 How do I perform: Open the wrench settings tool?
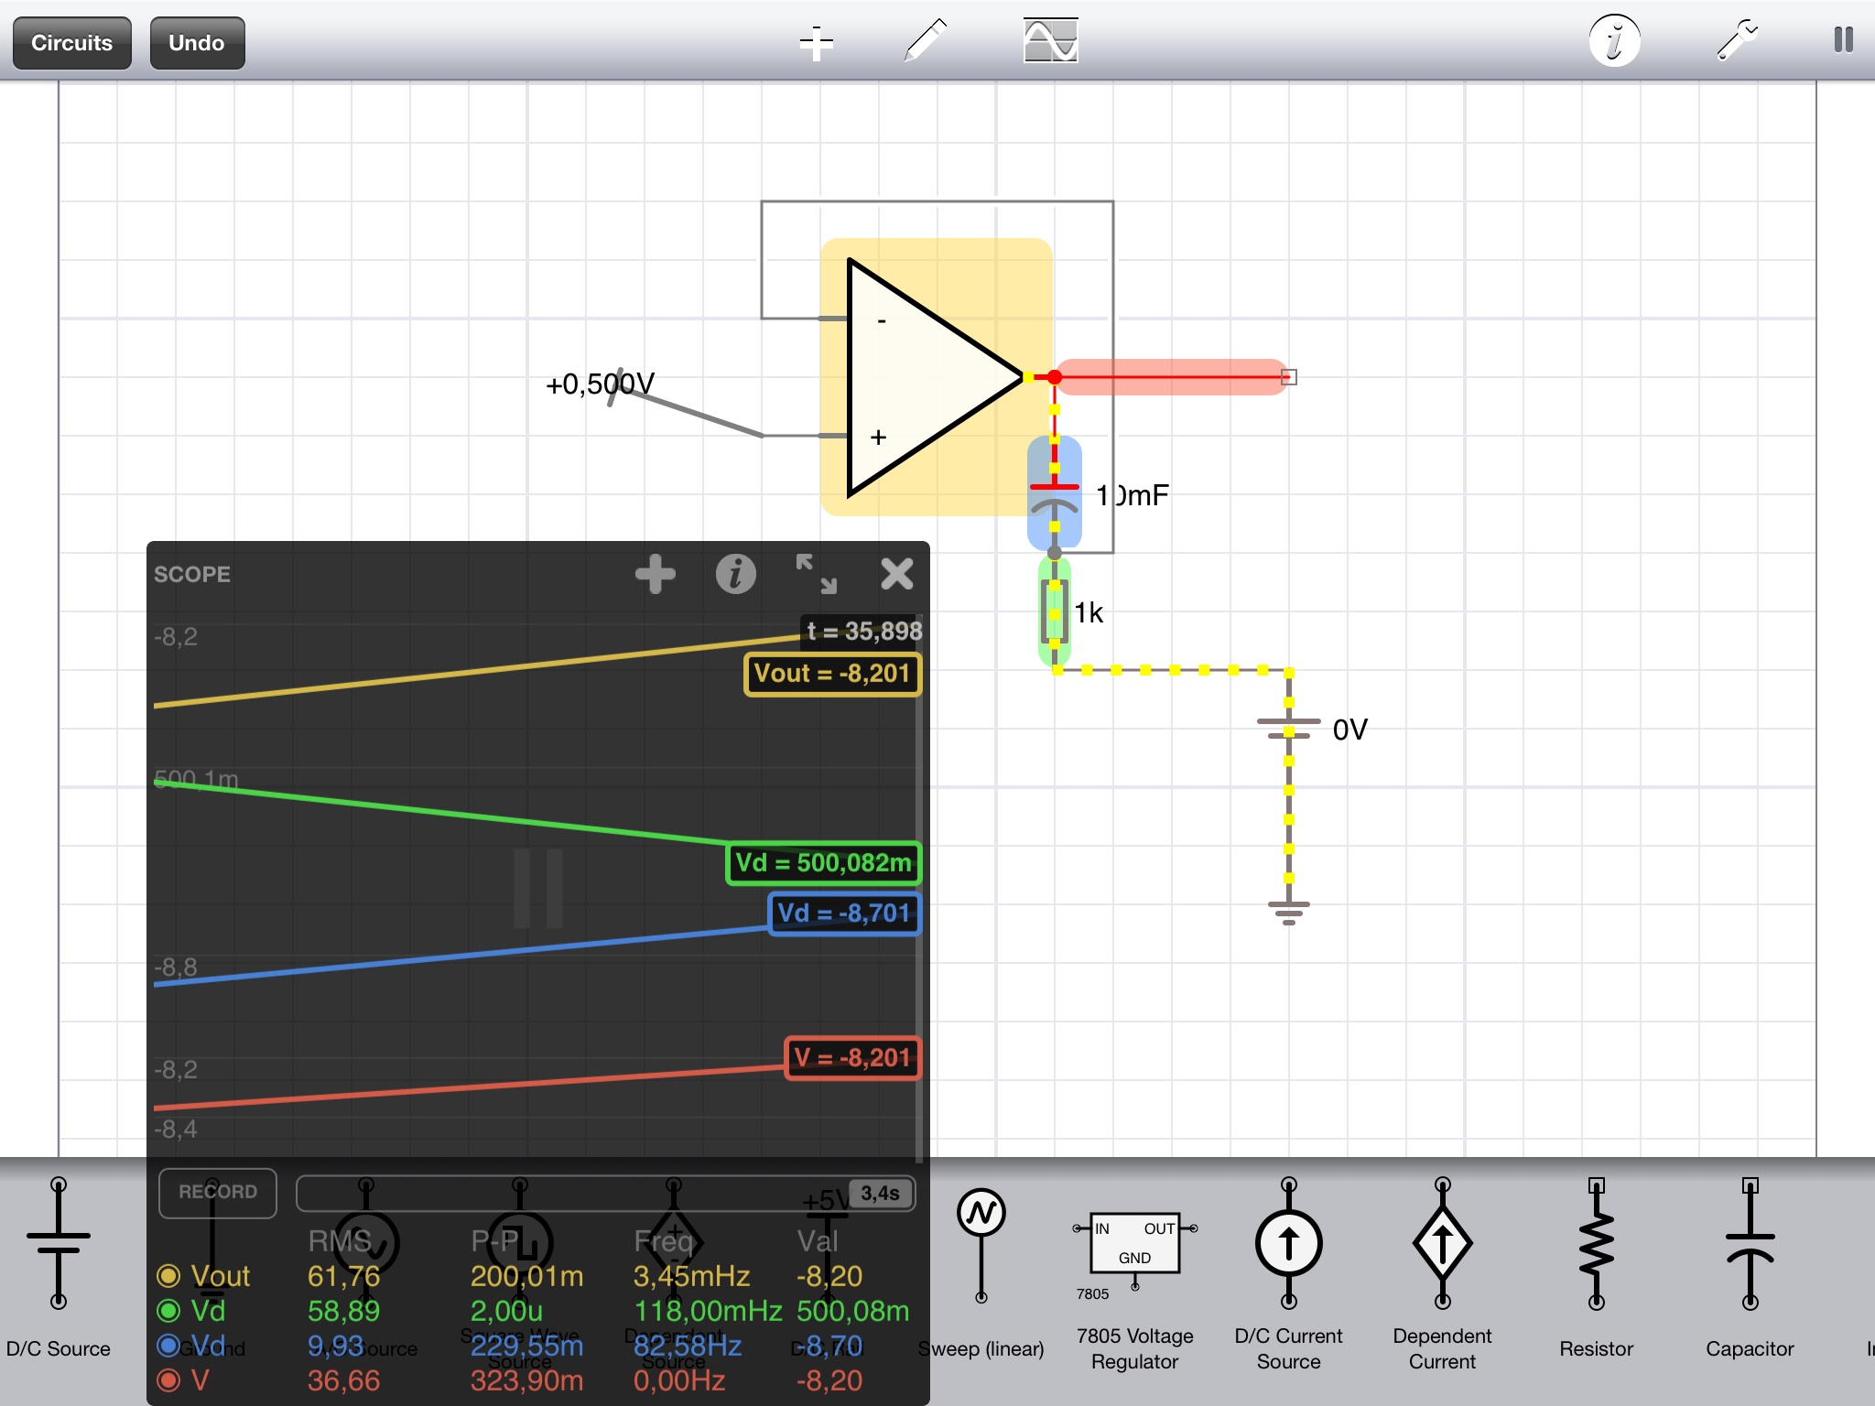[1737, 41]
